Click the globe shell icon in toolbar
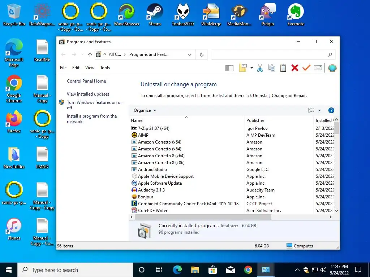The height and width of the screenshot is (277, 370). click(332, 68)
